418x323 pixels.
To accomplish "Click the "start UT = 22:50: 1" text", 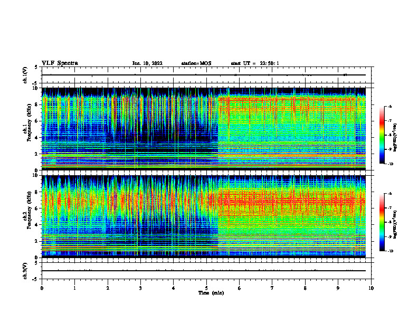I will click(255, 63).
